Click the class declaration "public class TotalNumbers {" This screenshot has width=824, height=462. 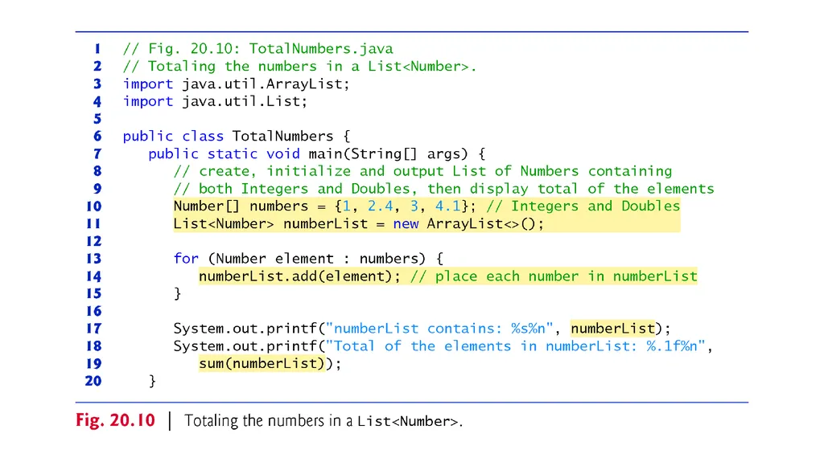coord(237,137)
